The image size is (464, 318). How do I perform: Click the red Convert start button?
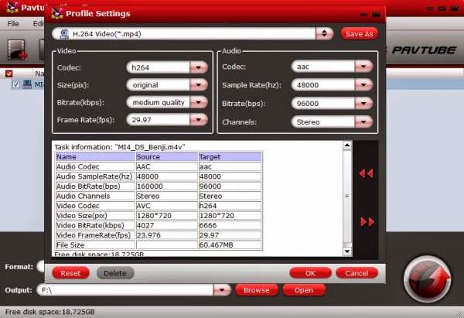[x=428, y=279]
